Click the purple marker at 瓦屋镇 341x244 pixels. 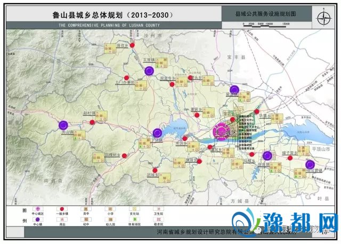150,70
